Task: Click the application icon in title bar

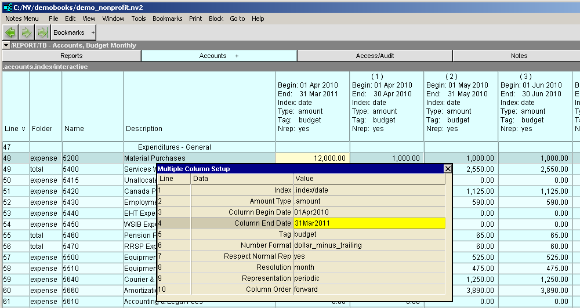Action: (8, 7)
